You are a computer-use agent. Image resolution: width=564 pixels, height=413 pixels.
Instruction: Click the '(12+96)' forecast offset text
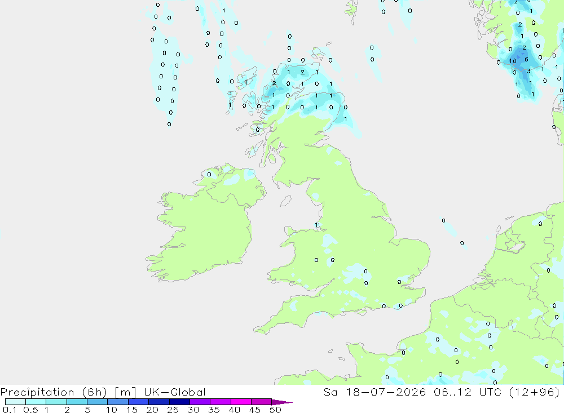coord(535,392)
